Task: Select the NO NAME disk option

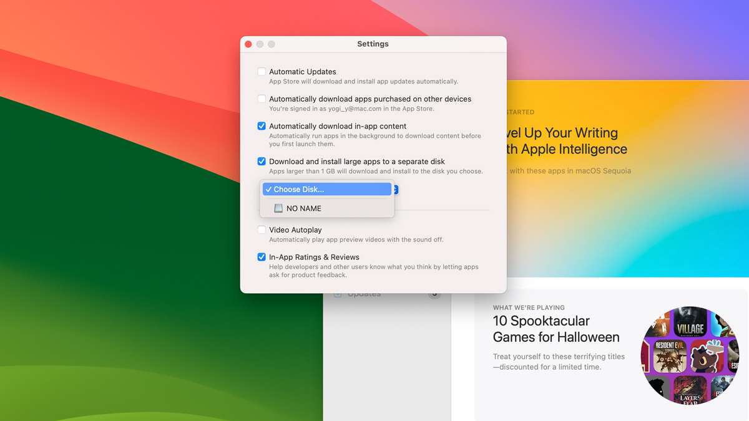Action: 327,208
